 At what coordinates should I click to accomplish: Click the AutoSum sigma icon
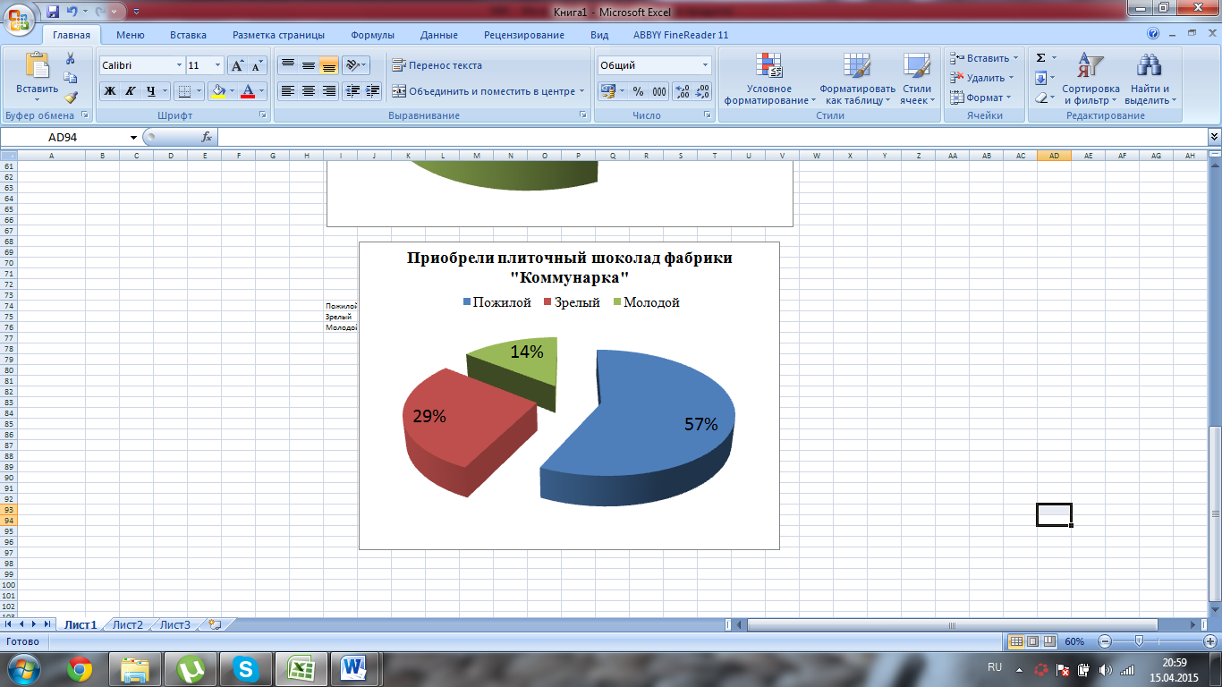(1040, 57)
